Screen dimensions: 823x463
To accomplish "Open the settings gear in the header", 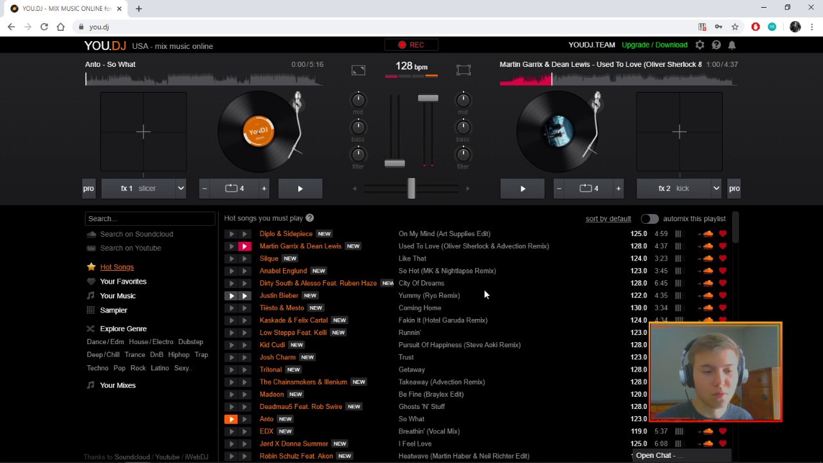I will (x=700, y=45).
